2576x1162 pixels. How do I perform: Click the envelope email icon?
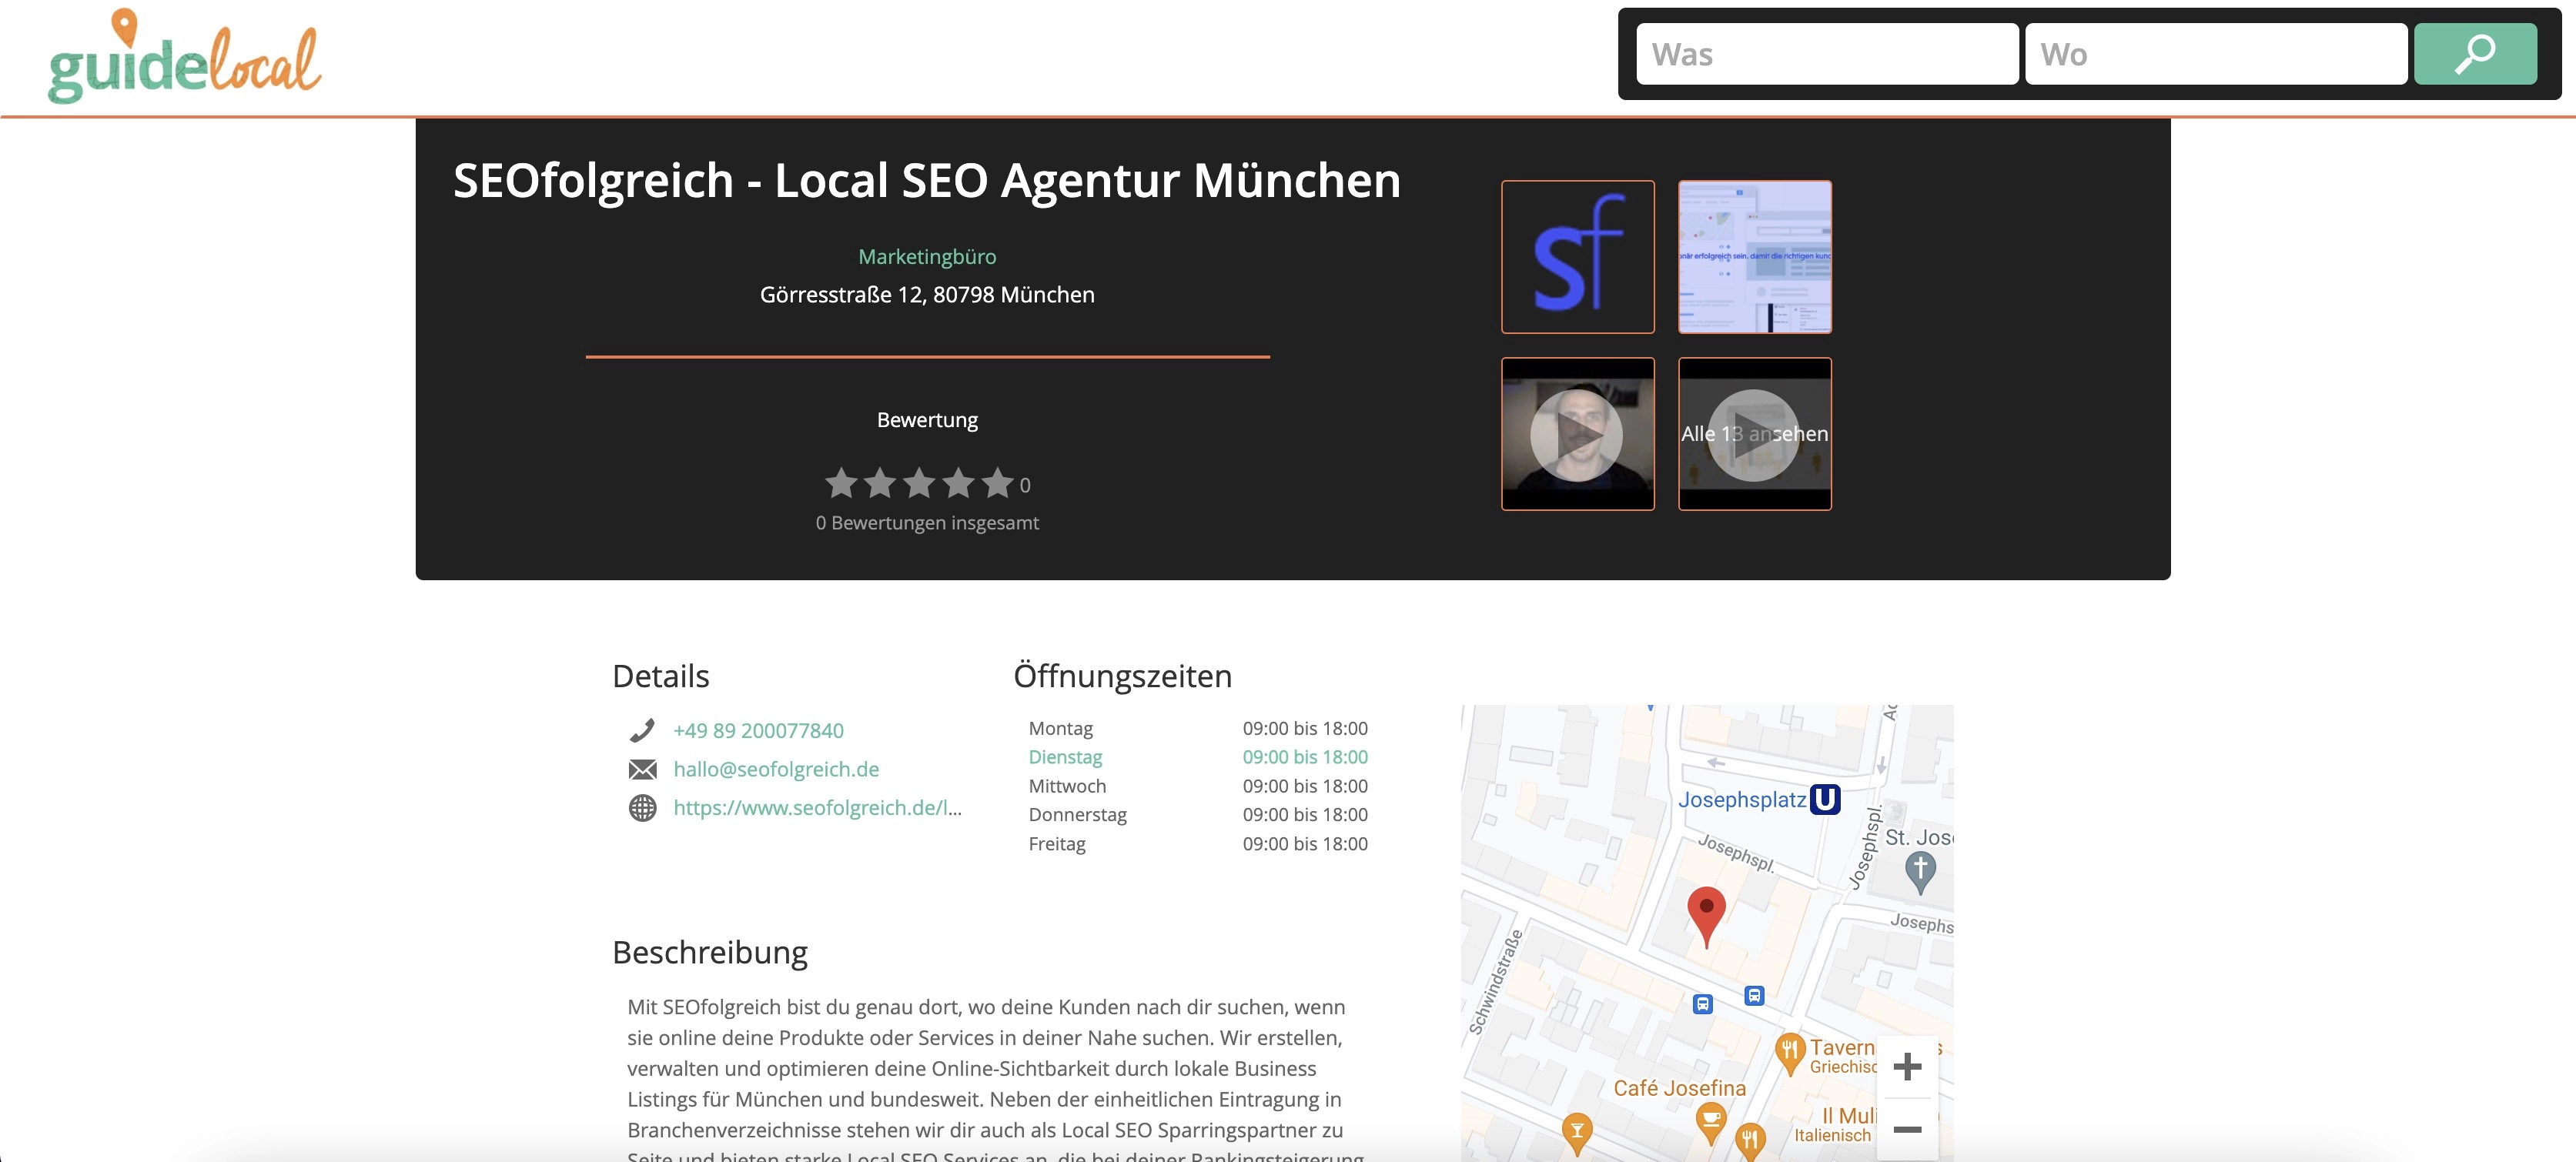pyautogui.click(x=642, y=770)
